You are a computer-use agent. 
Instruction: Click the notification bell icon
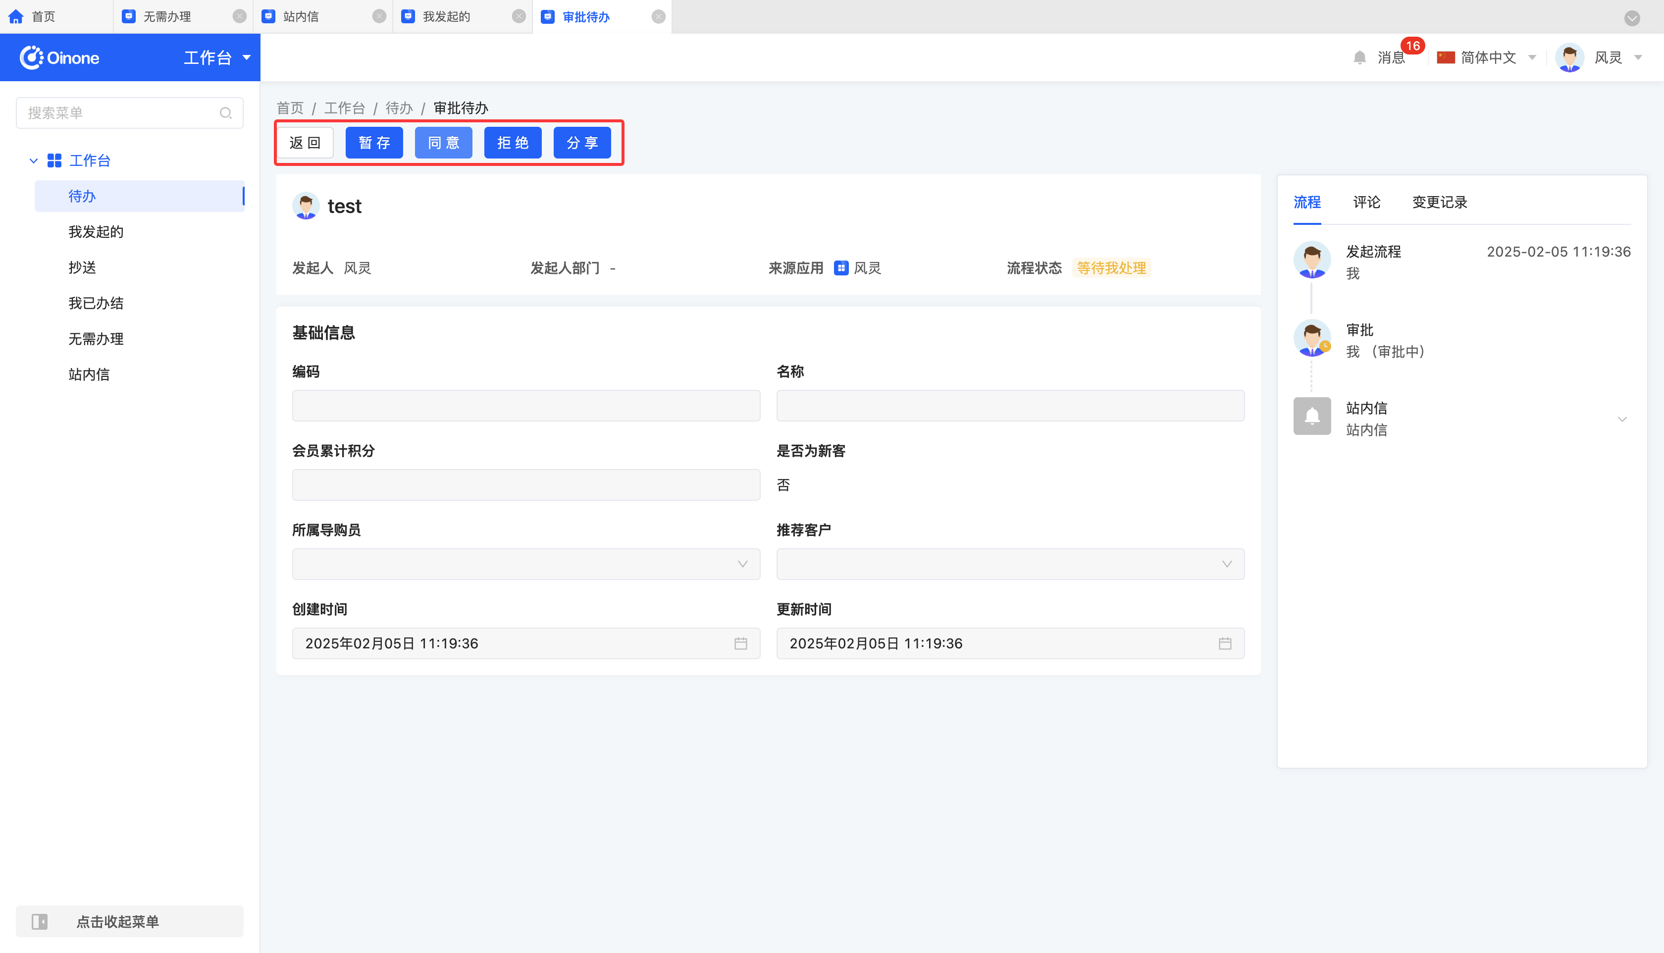coord(1359,57)
